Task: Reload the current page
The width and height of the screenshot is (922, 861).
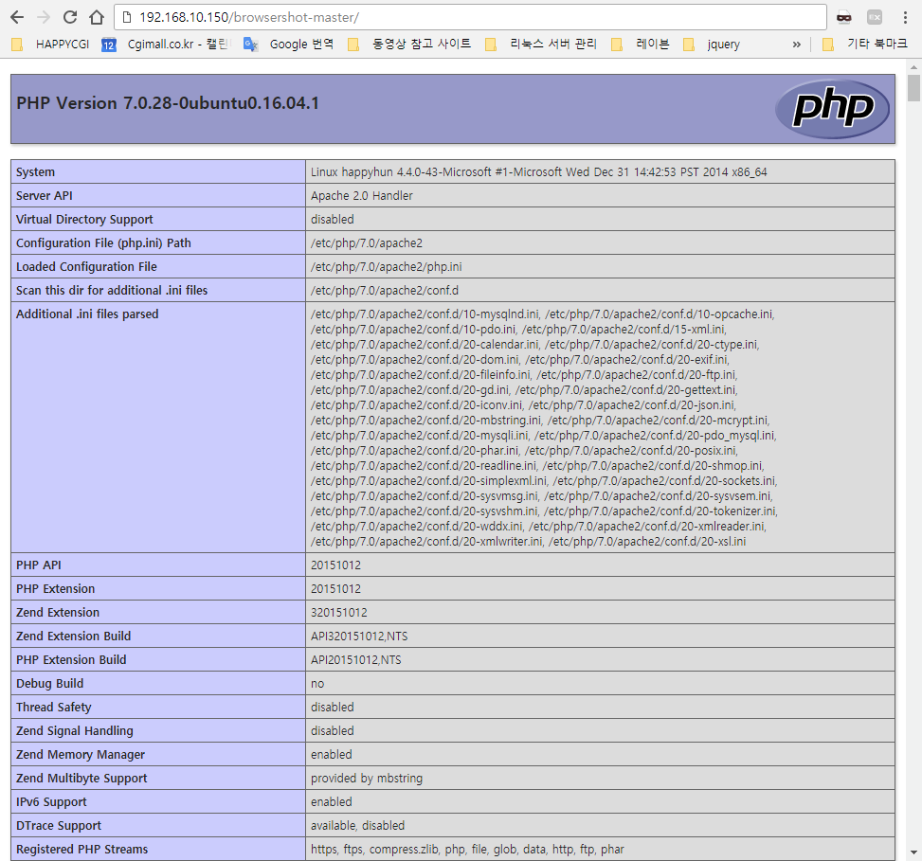Action: [70, 18]
